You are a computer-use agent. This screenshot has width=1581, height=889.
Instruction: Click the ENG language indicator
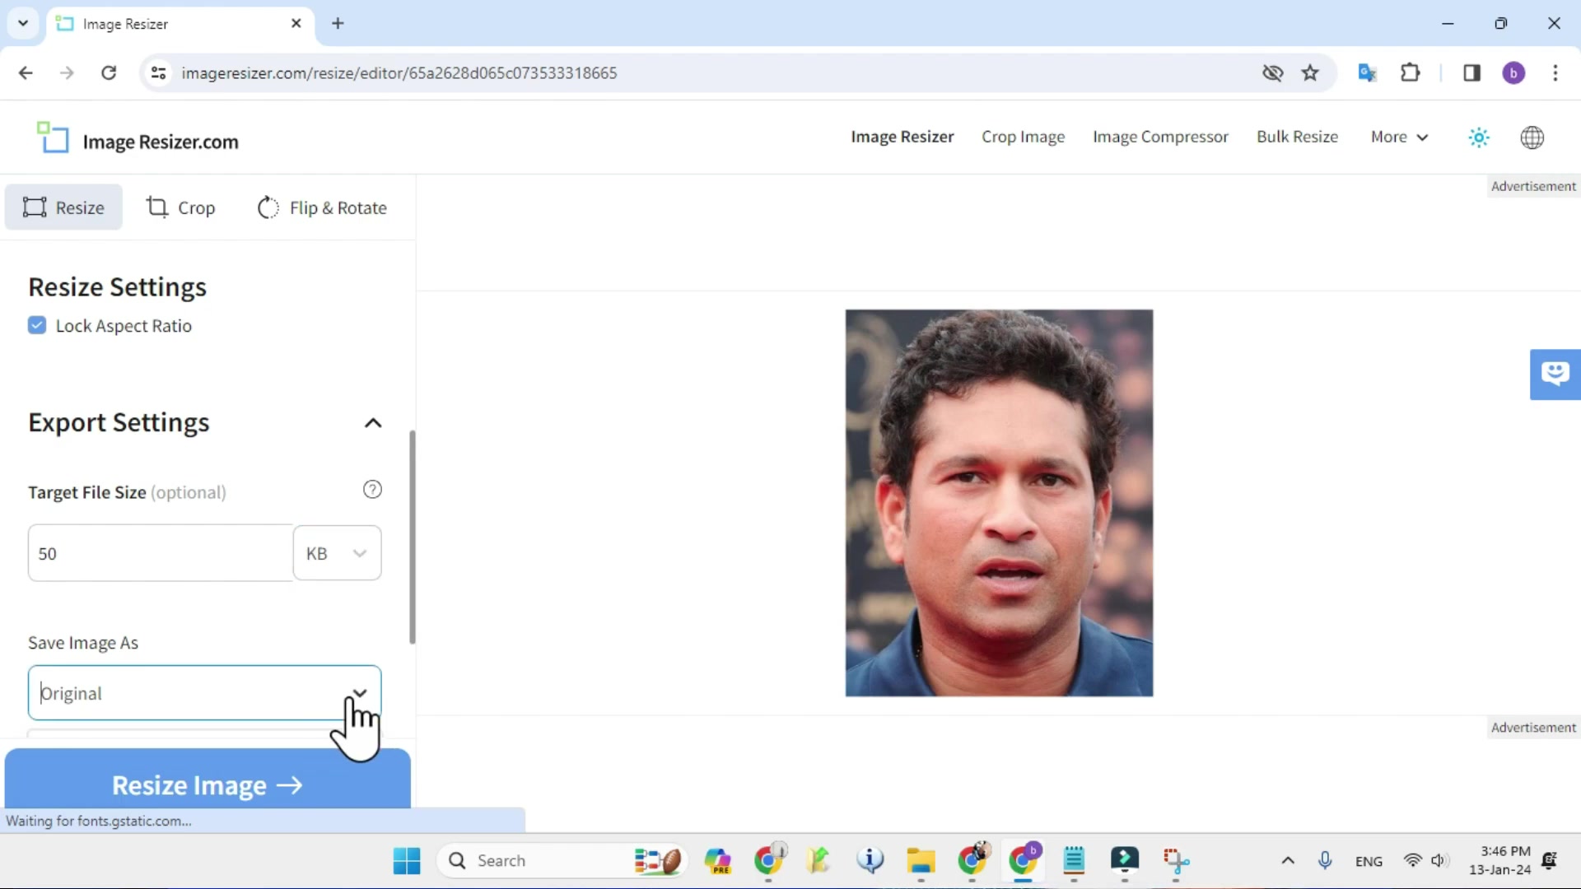[1369, 861]
